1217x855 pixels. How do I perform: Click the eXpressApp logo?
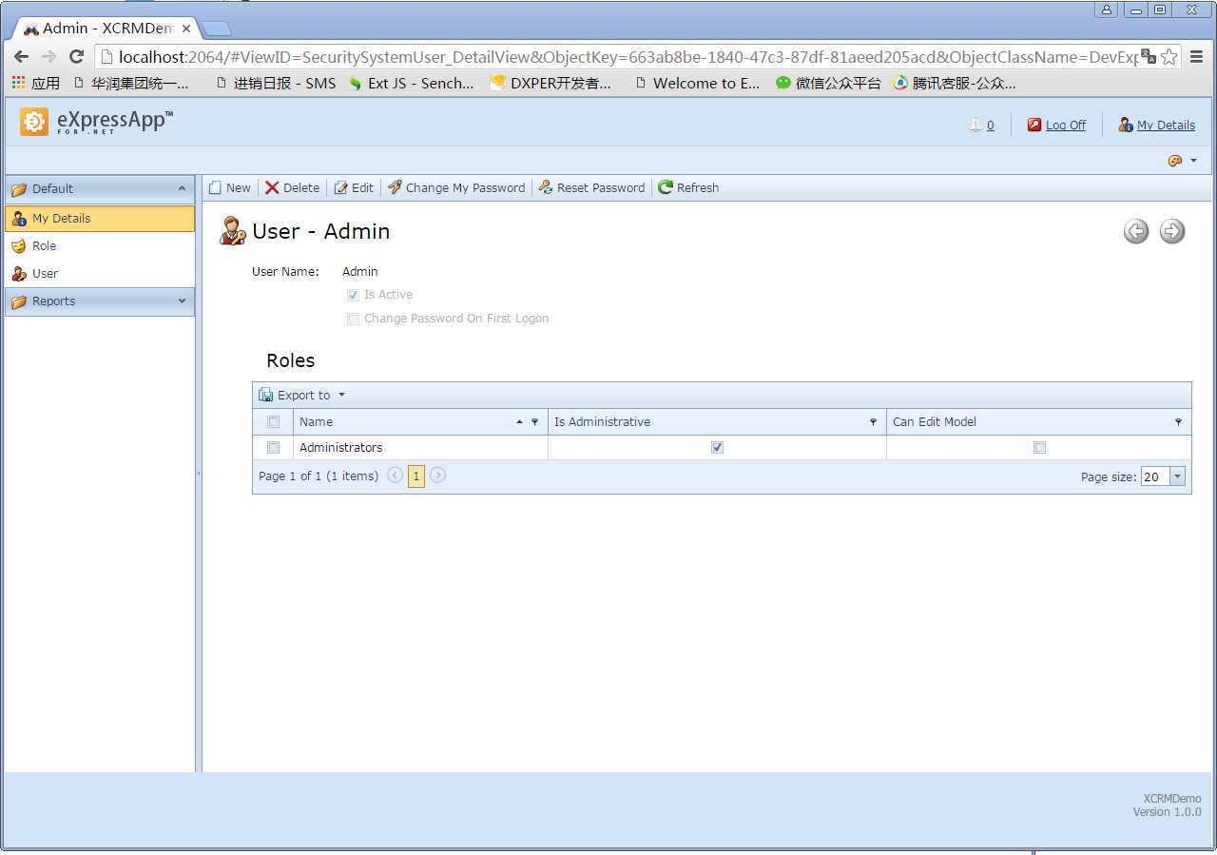96,122
